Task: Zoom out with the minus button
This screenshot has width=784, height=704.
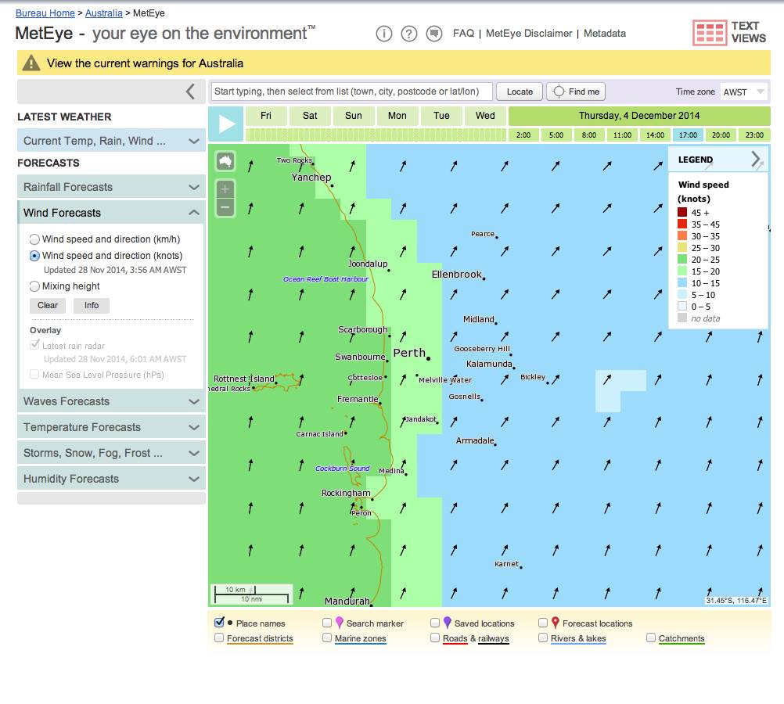Action: tap(225, 207)
